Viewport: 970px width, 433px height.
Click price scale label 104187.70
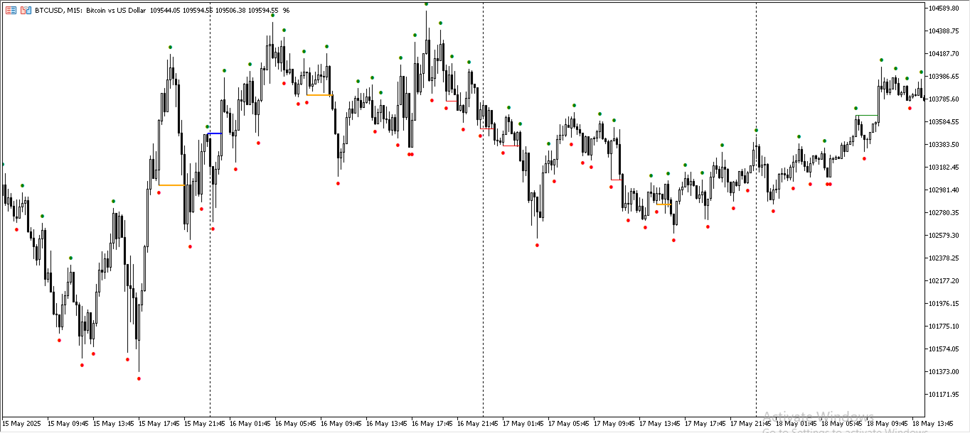[x=944, y=54]
